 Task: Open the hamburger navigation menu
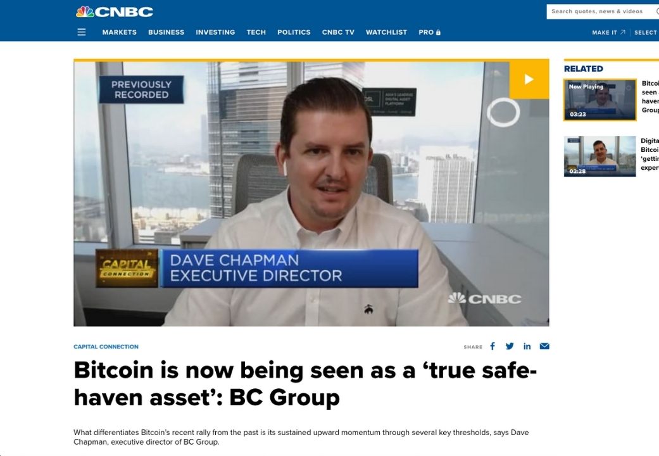coord(82,32)
